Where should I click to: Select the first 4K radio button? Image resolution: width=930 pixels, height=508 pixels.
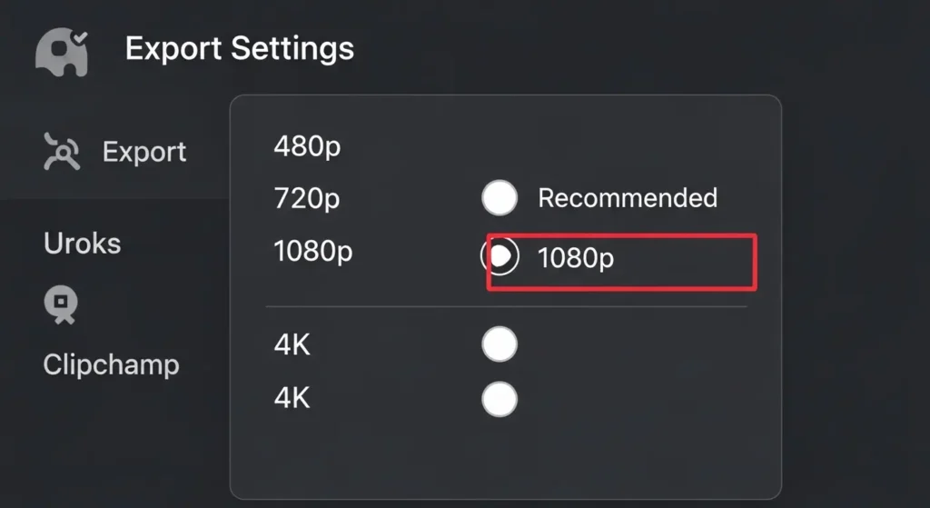coord(500,344)
